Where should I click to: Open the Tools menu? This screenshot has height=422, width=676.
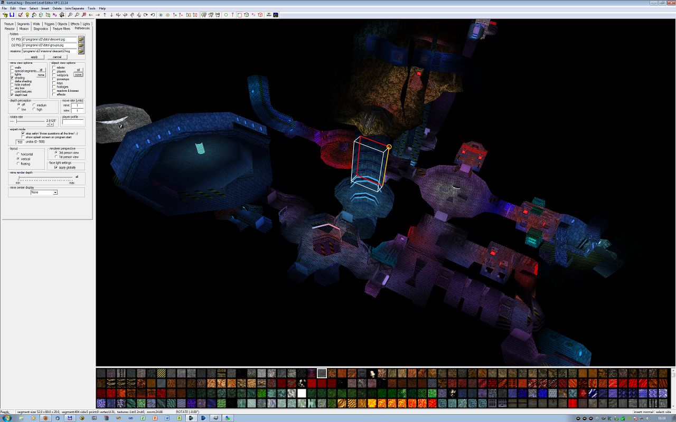[x=92, y=8]
